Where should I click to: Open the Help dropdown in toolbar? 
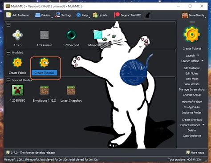(83, 15)
